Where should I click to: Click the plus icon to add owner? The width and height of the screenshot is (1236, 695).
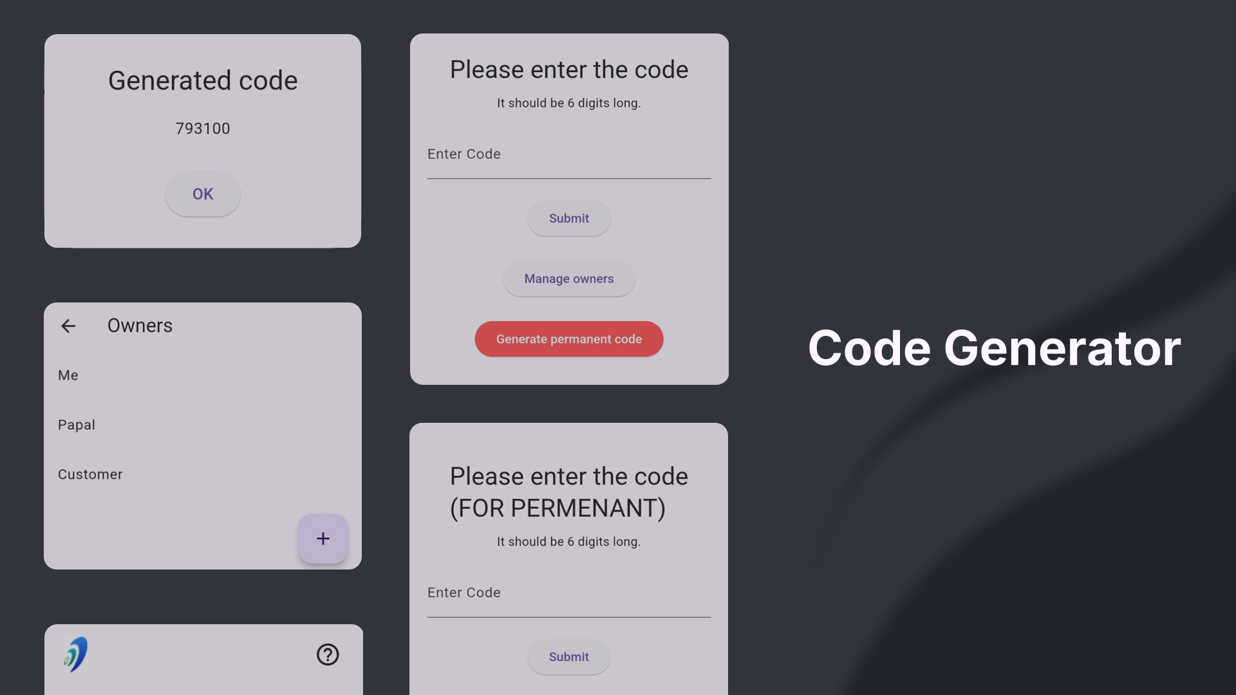[323, 538]
